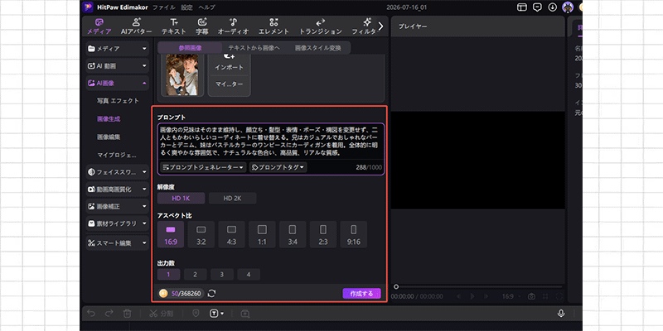Viewport: 663px width, 331px height.
Task: Click the timeline marker pin icon
Action: pyautogui.click(x=196, y=314)
